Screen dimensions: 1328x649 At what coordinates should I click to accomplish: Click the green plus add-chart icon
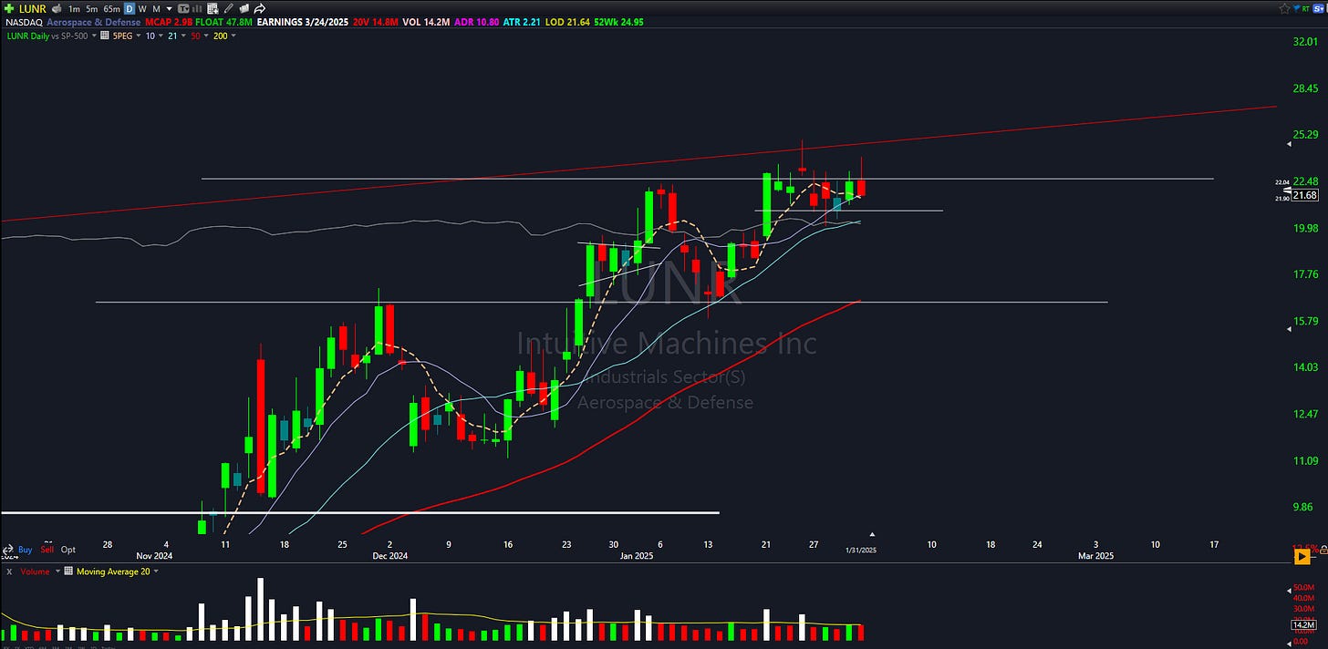point(9,8)
